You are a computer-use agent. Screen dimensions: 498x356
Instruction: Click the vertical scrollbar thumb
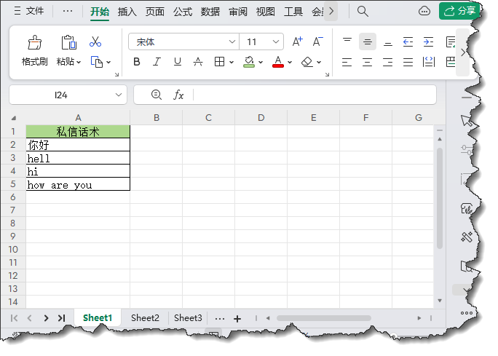[x=440, y=198]
